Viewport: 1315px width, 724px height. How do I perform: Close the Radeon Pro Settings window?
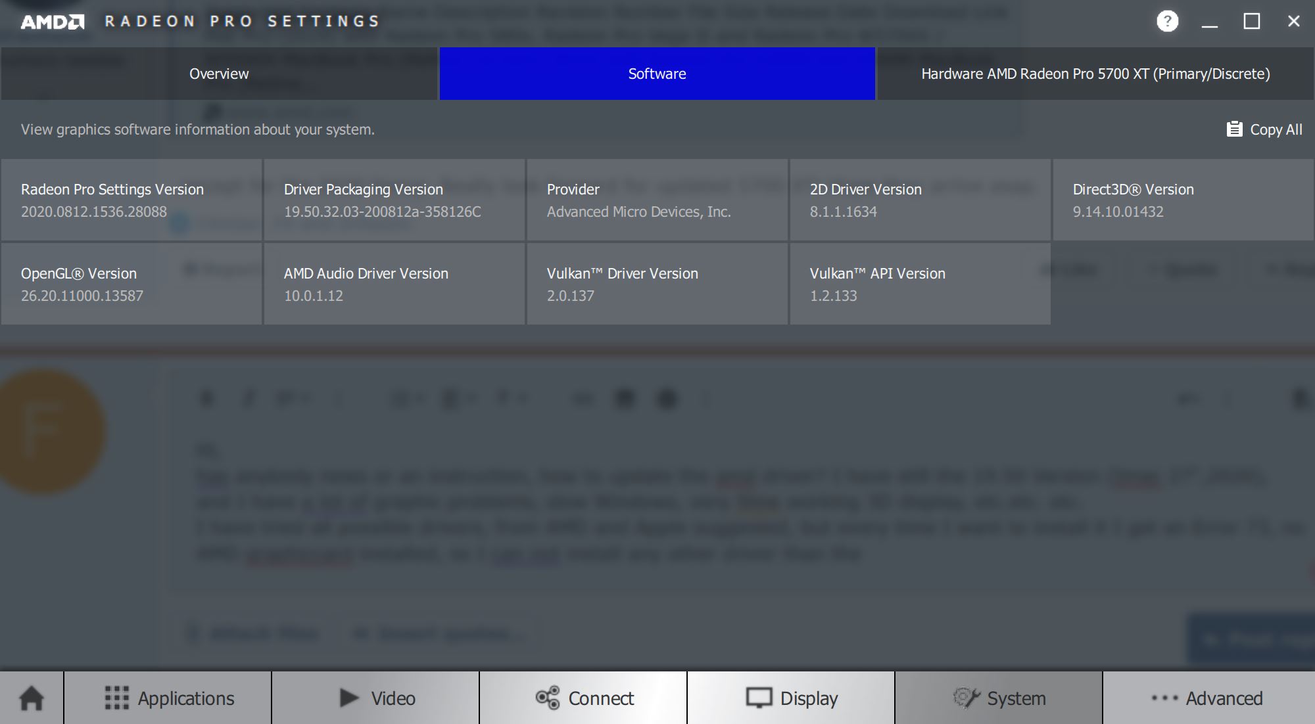tap(1294, 22)
